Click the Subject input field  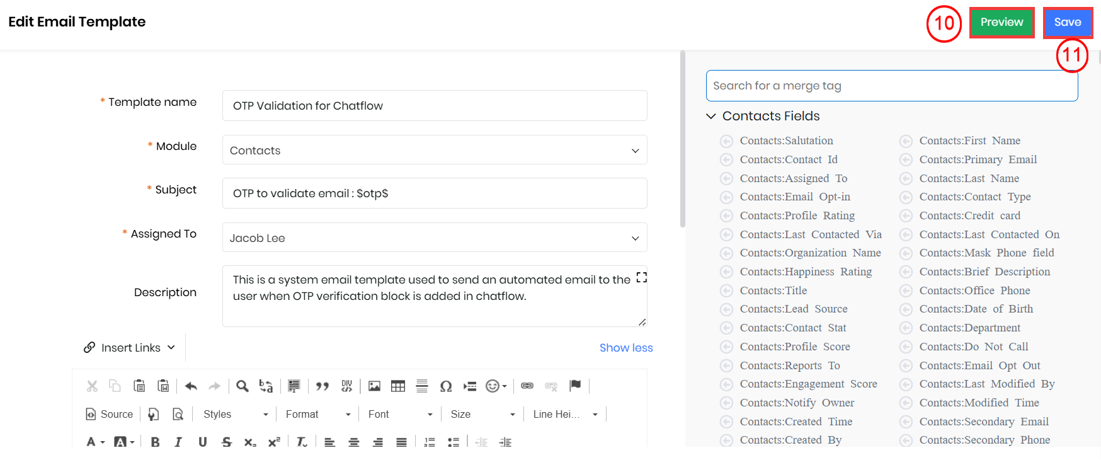click(x=435, y=193)
